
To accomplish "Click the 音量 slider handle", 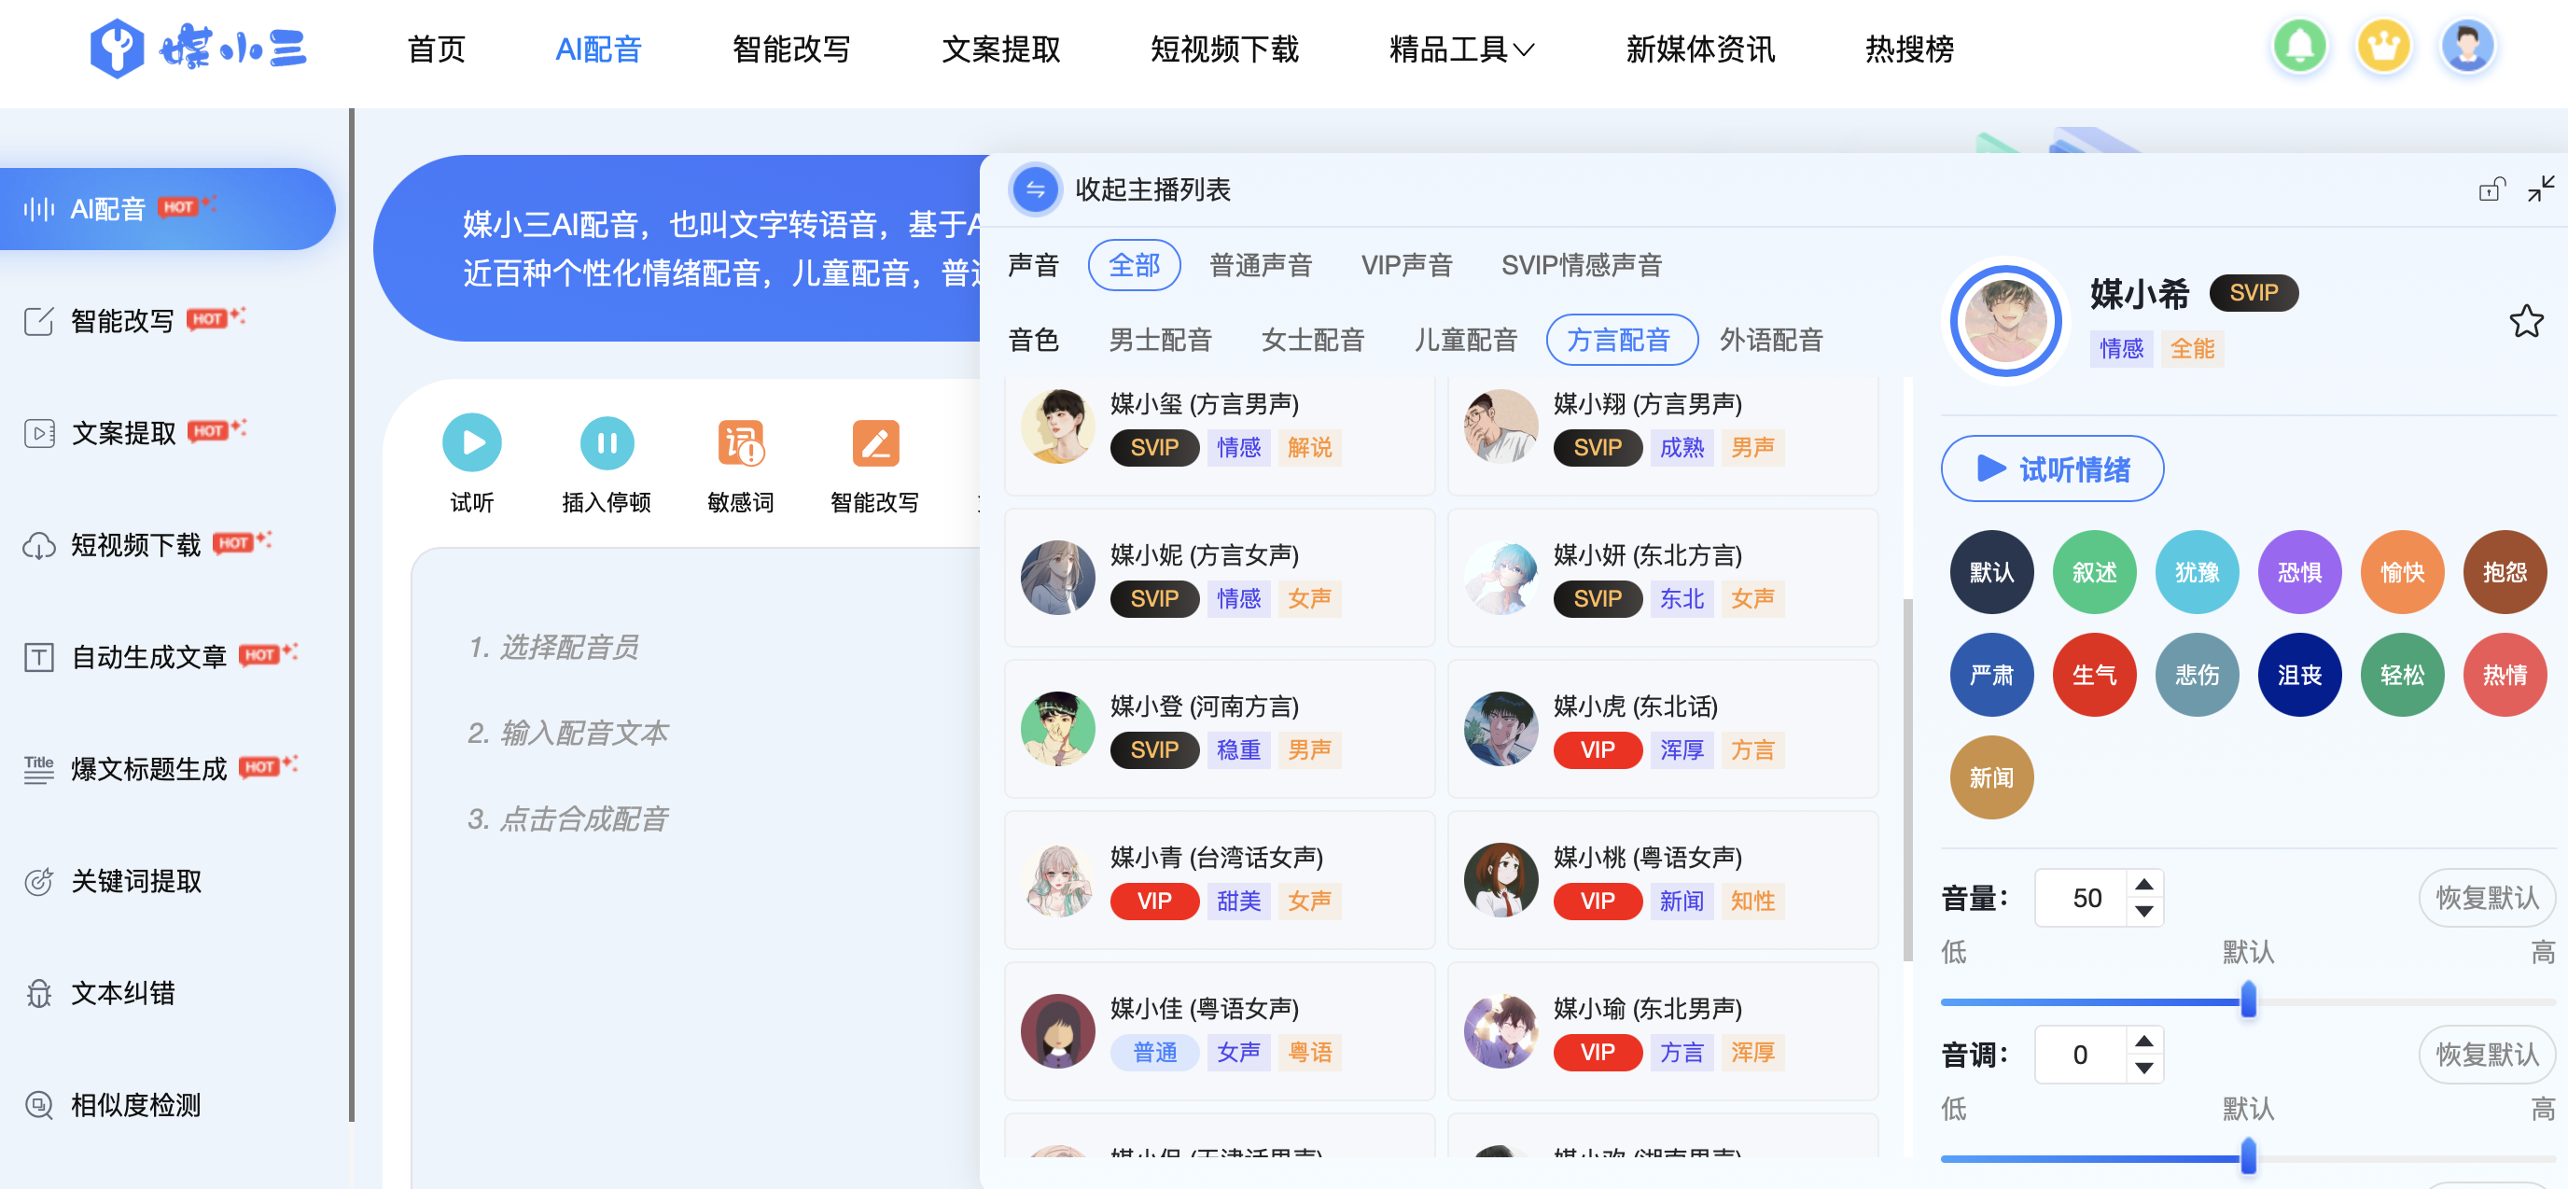I will tap(2247, 1000).
